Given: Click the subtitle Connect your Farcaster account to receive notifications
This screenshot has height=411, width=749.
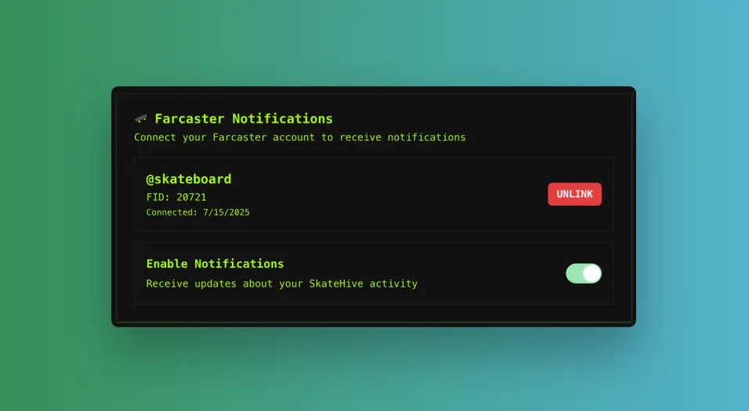Looking at the screenshot, I should [x=300, y=138].
